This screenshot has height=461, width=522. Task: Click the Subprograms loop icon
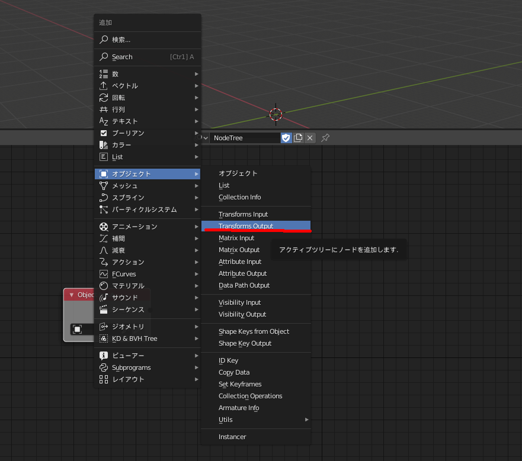104,367
